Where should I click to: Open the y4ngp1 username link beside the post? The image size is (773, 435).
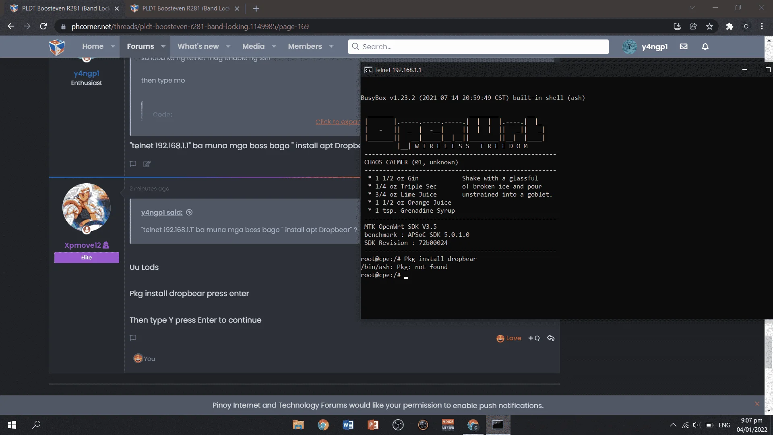tap(87, 73)
